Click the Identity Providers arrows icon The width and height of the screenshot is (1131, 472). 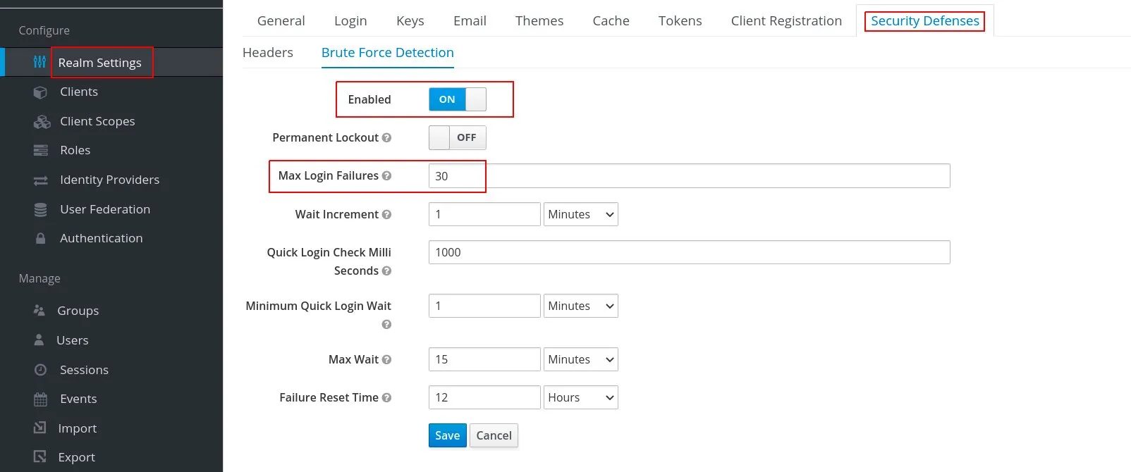coord(41,180)
